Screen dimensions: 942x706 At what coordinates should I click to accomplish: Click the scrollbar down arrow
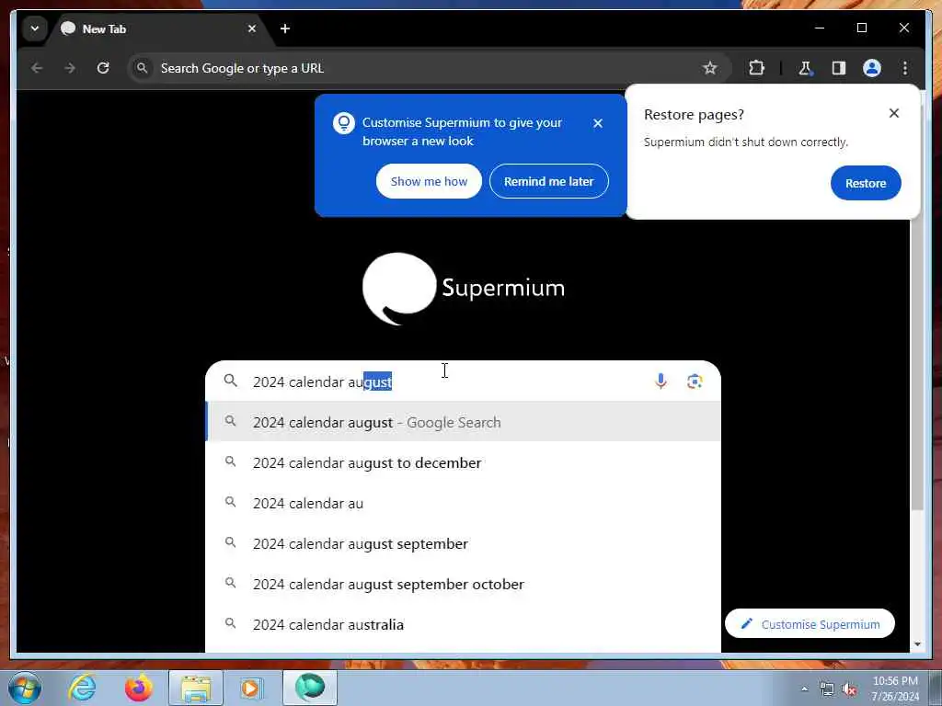pos(917,644)
